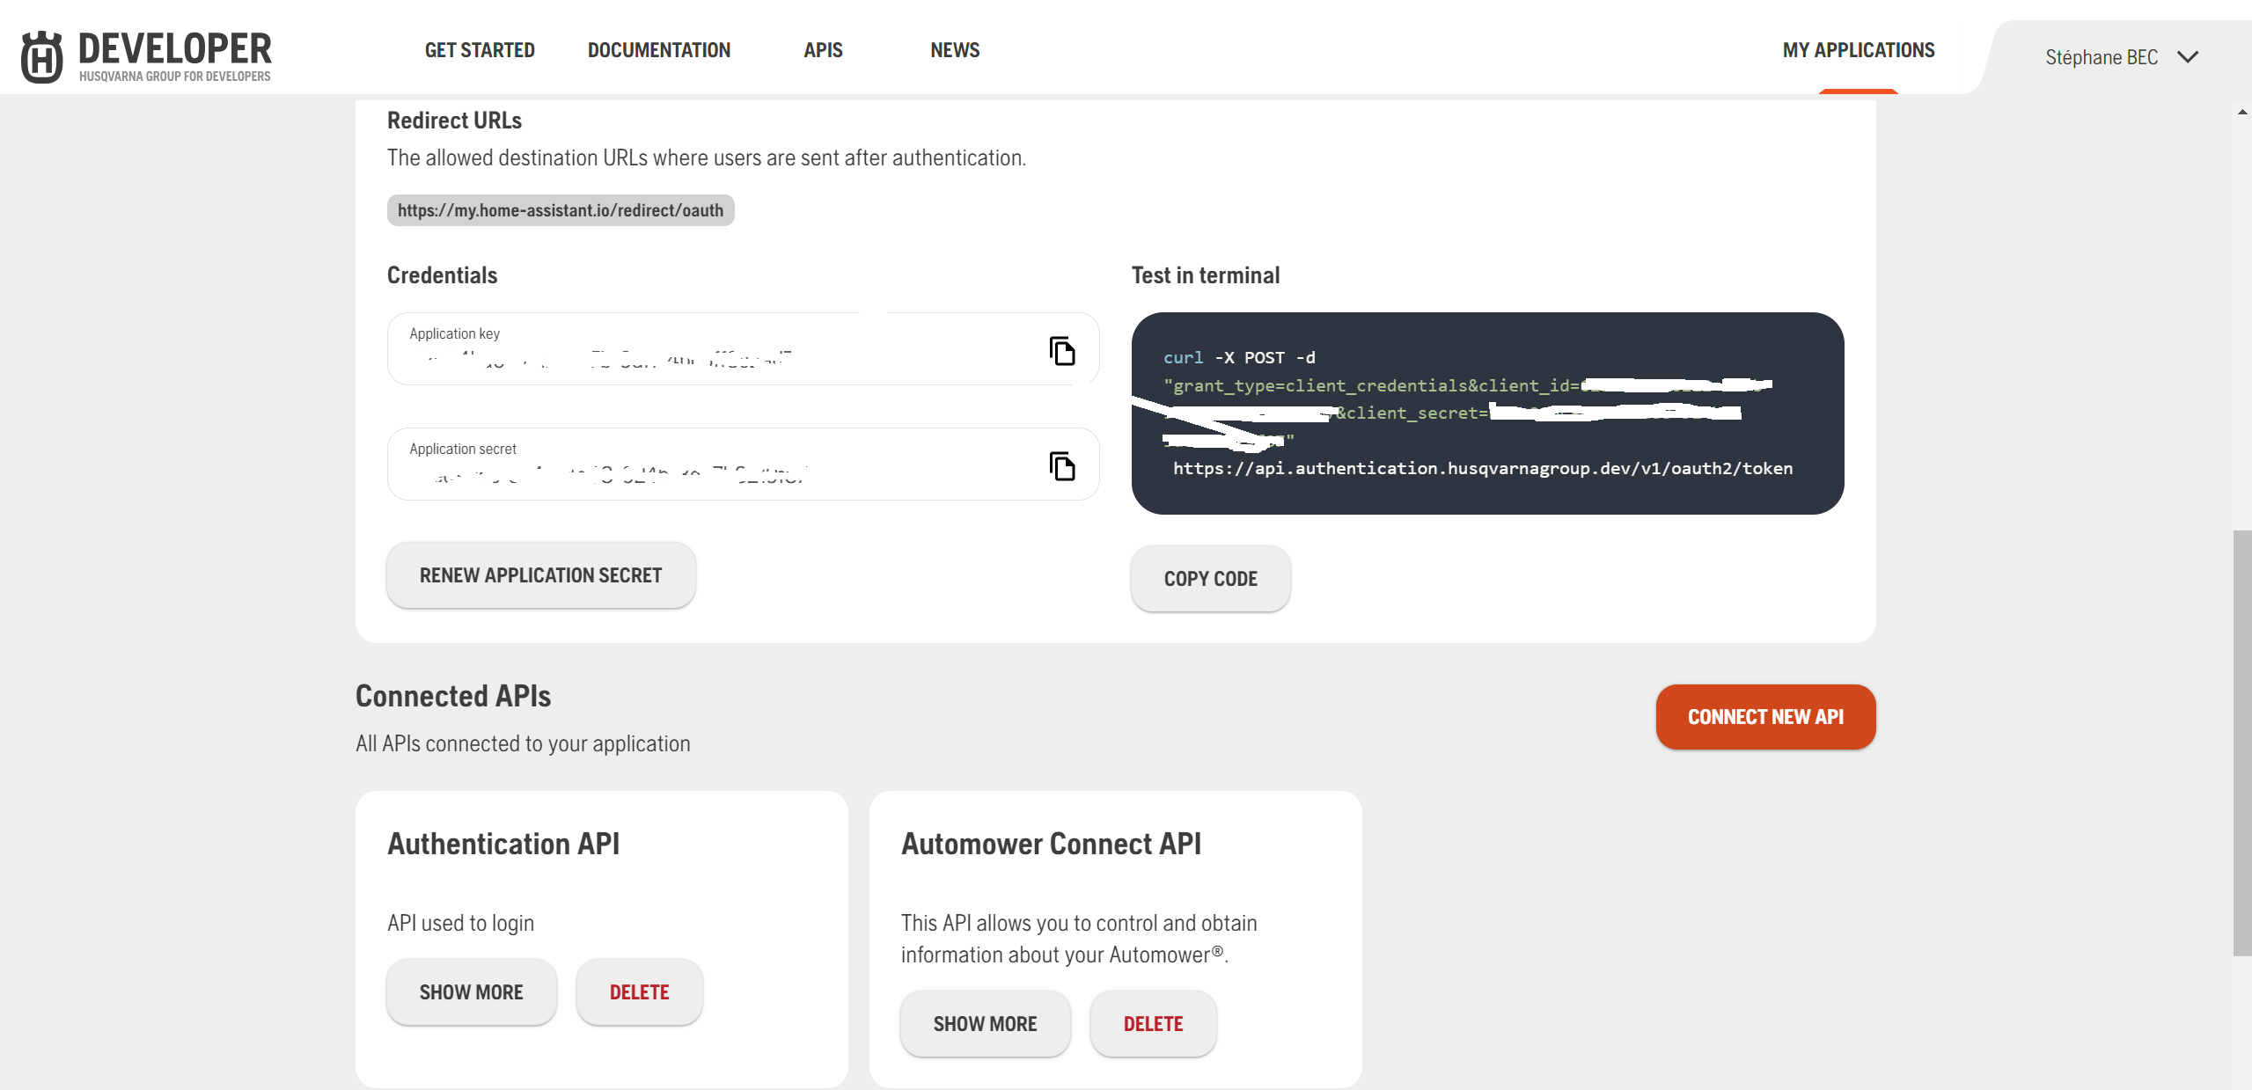The image size is (2252, 1090).
Task: Open the APIS menu
Action: pos(823,50)
